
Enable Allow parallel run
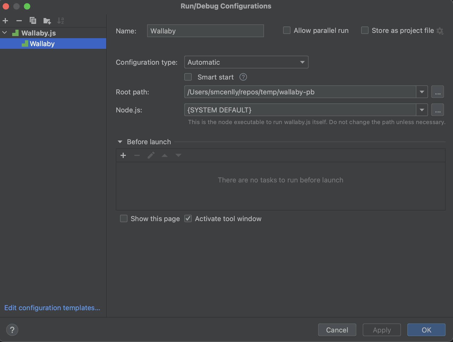(287, 30)
